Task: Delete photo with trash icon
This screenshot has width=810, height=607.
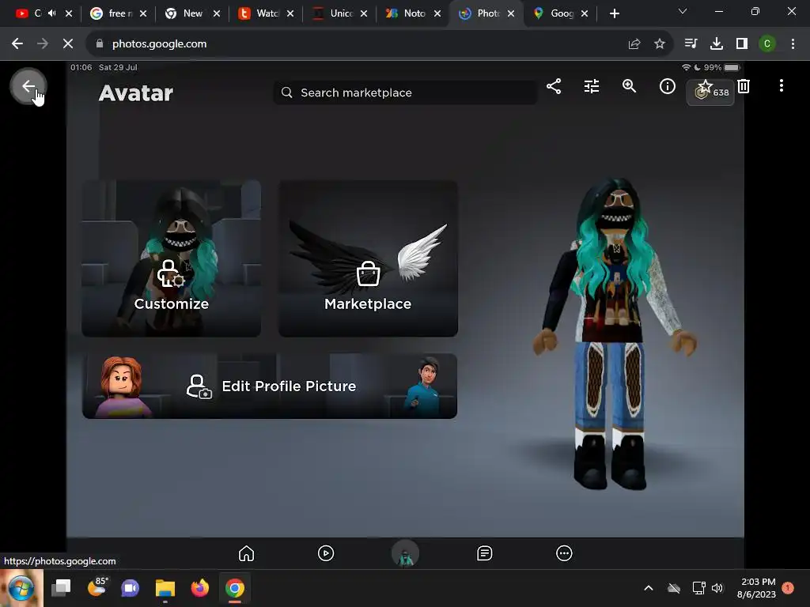Action: click(x=744, y=86)
